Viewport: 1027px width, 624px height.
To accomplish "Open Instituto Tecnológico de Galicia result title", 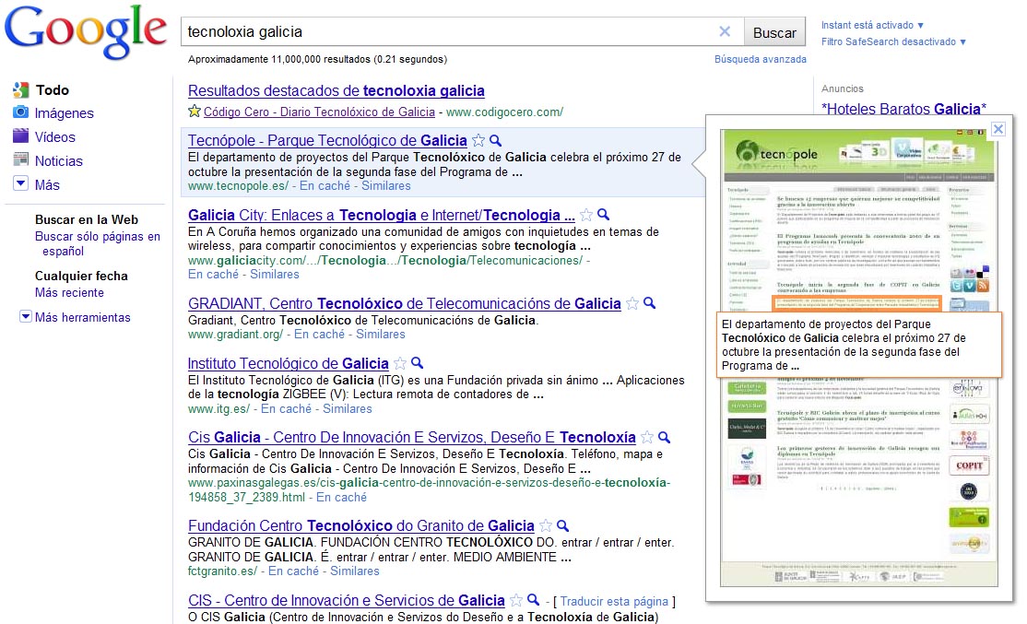I will pos(289,363).
